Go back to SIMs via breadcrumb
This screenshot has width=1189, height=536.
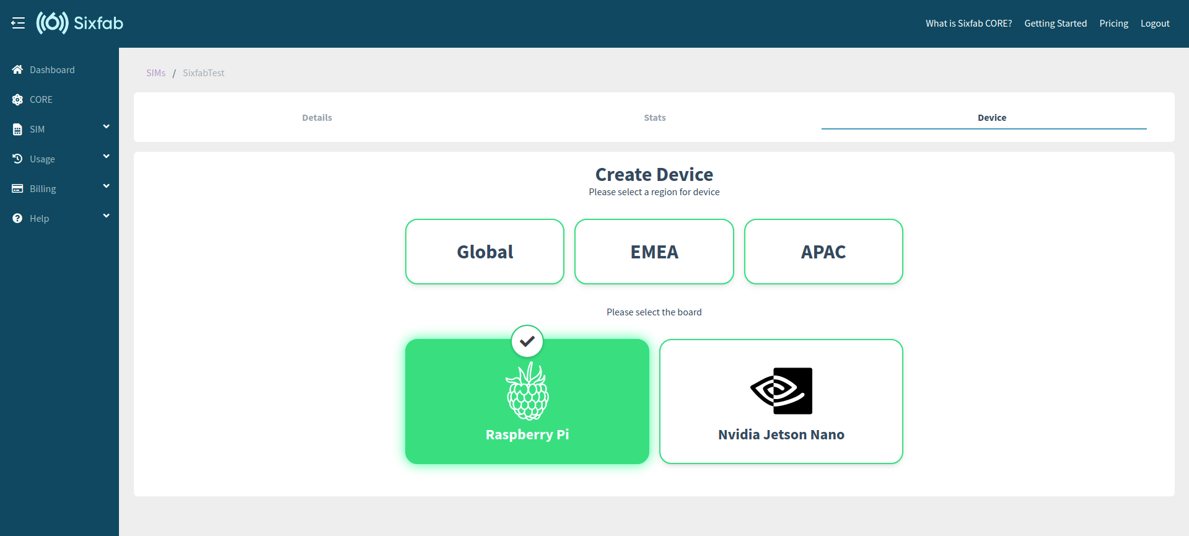[156, 72]
